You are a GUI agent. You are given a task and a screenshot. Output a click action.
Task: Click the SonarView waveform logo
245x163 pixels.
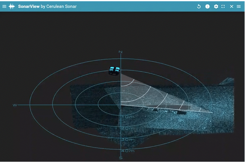(12, 6)
